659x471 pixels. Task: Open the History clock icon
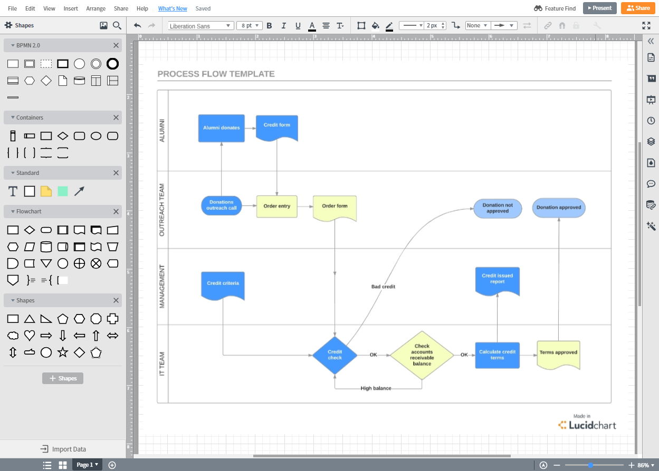click(x=651, y=121)
